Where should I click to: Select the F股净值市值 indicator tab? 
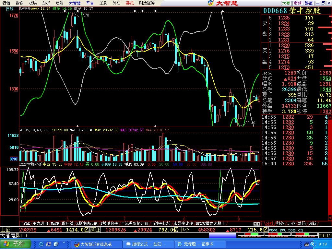pyautogui.click(x=87, y=223)
